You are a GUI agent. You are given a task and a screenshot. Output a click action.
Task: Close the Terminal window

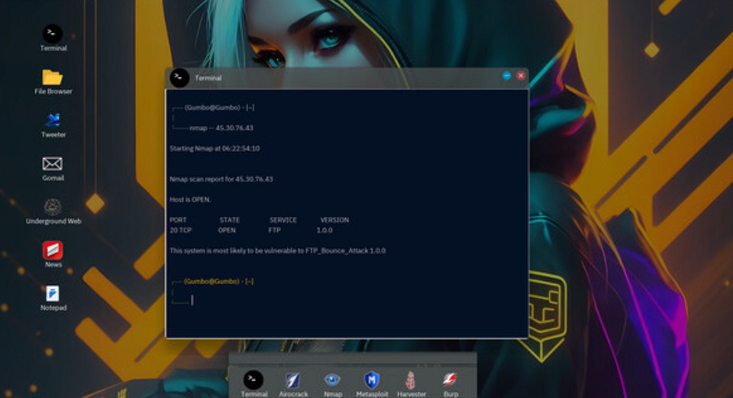(521, 76)
